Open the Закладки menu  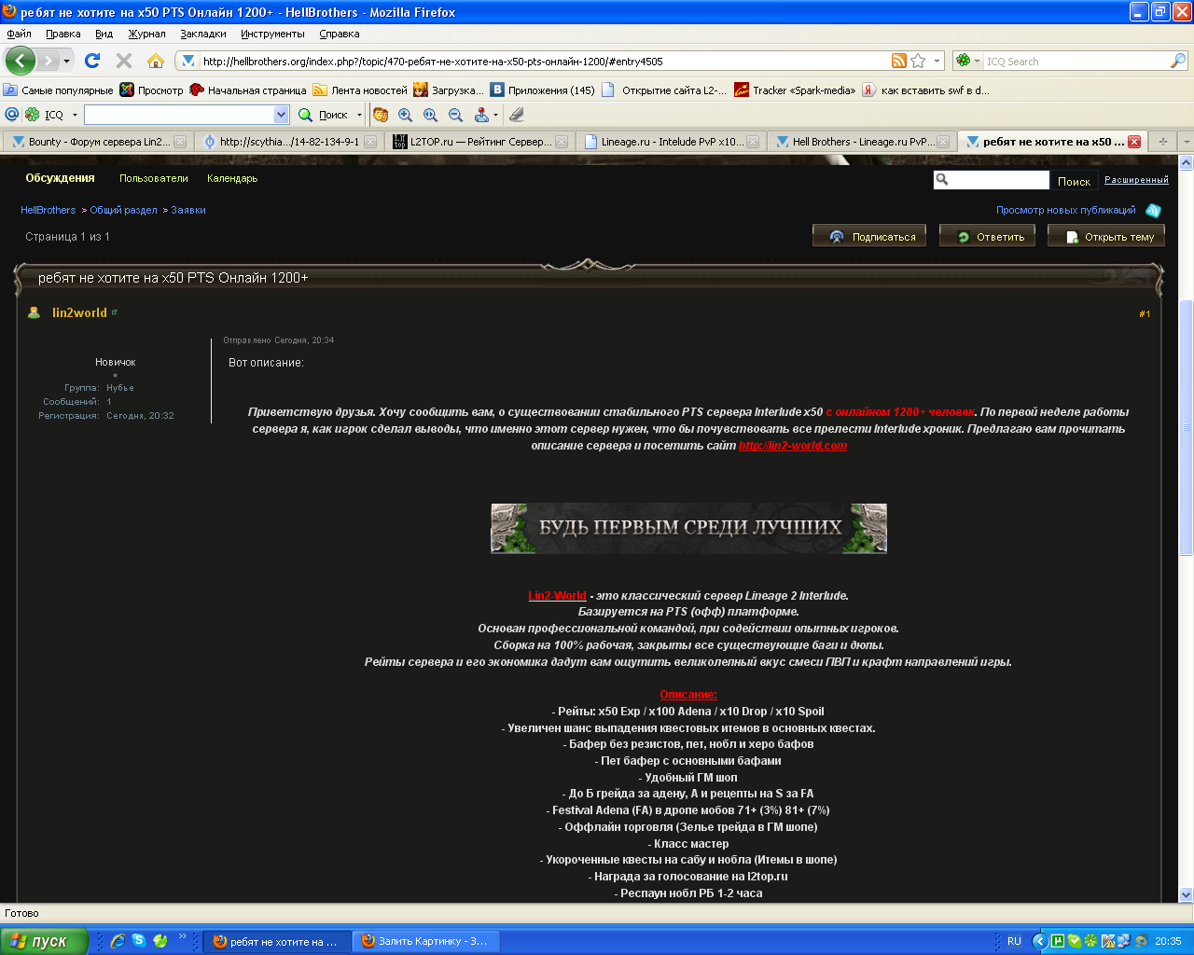point(203,34)
